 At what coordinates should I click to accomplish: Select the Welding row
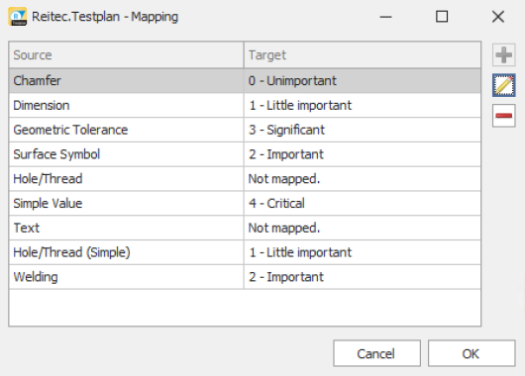[x=245, y=277]
